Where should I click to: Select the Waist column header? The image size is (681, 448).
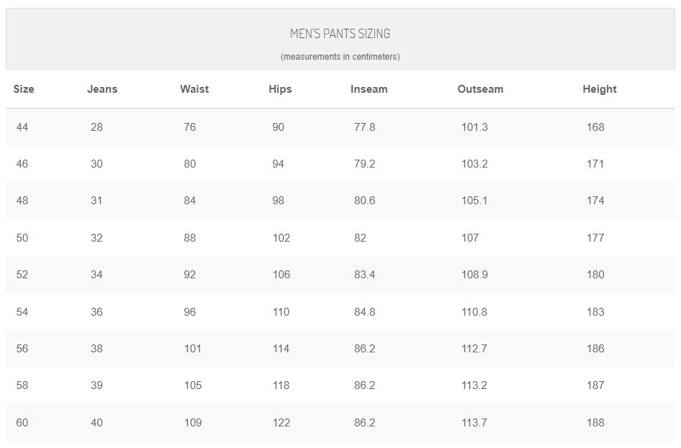pos(194,89)
